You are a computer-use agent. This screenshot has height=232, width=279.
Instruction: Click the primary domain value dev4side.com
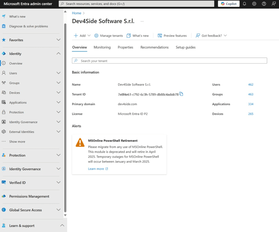point(127,104)
